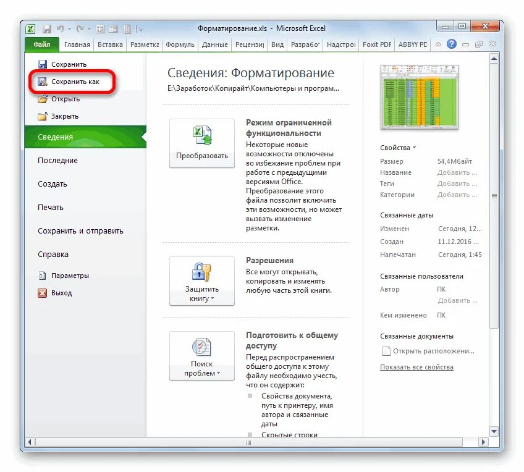Click the 54,4Мбайт size value
Screen dimensions: 524x472
click(455, 161)
